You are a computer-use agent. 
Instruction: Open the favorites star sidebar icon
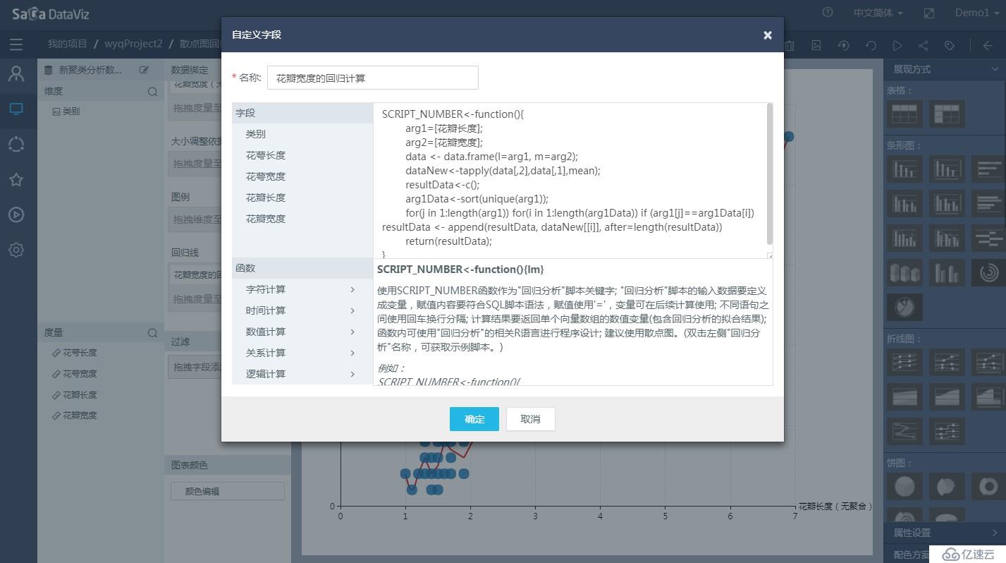[16, 179]
